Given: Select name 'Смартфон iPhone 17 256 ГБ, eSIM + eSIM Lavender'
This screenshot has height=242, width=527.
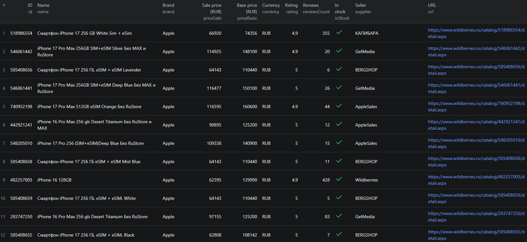Looking at the screenshot, I should tap(89, 70).
